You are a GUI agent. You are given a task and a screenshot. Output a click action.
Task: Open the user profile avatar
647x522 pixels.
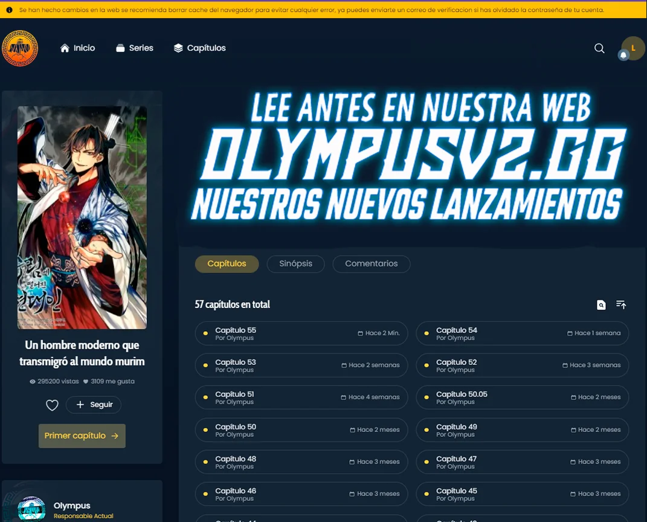(634, 48)
